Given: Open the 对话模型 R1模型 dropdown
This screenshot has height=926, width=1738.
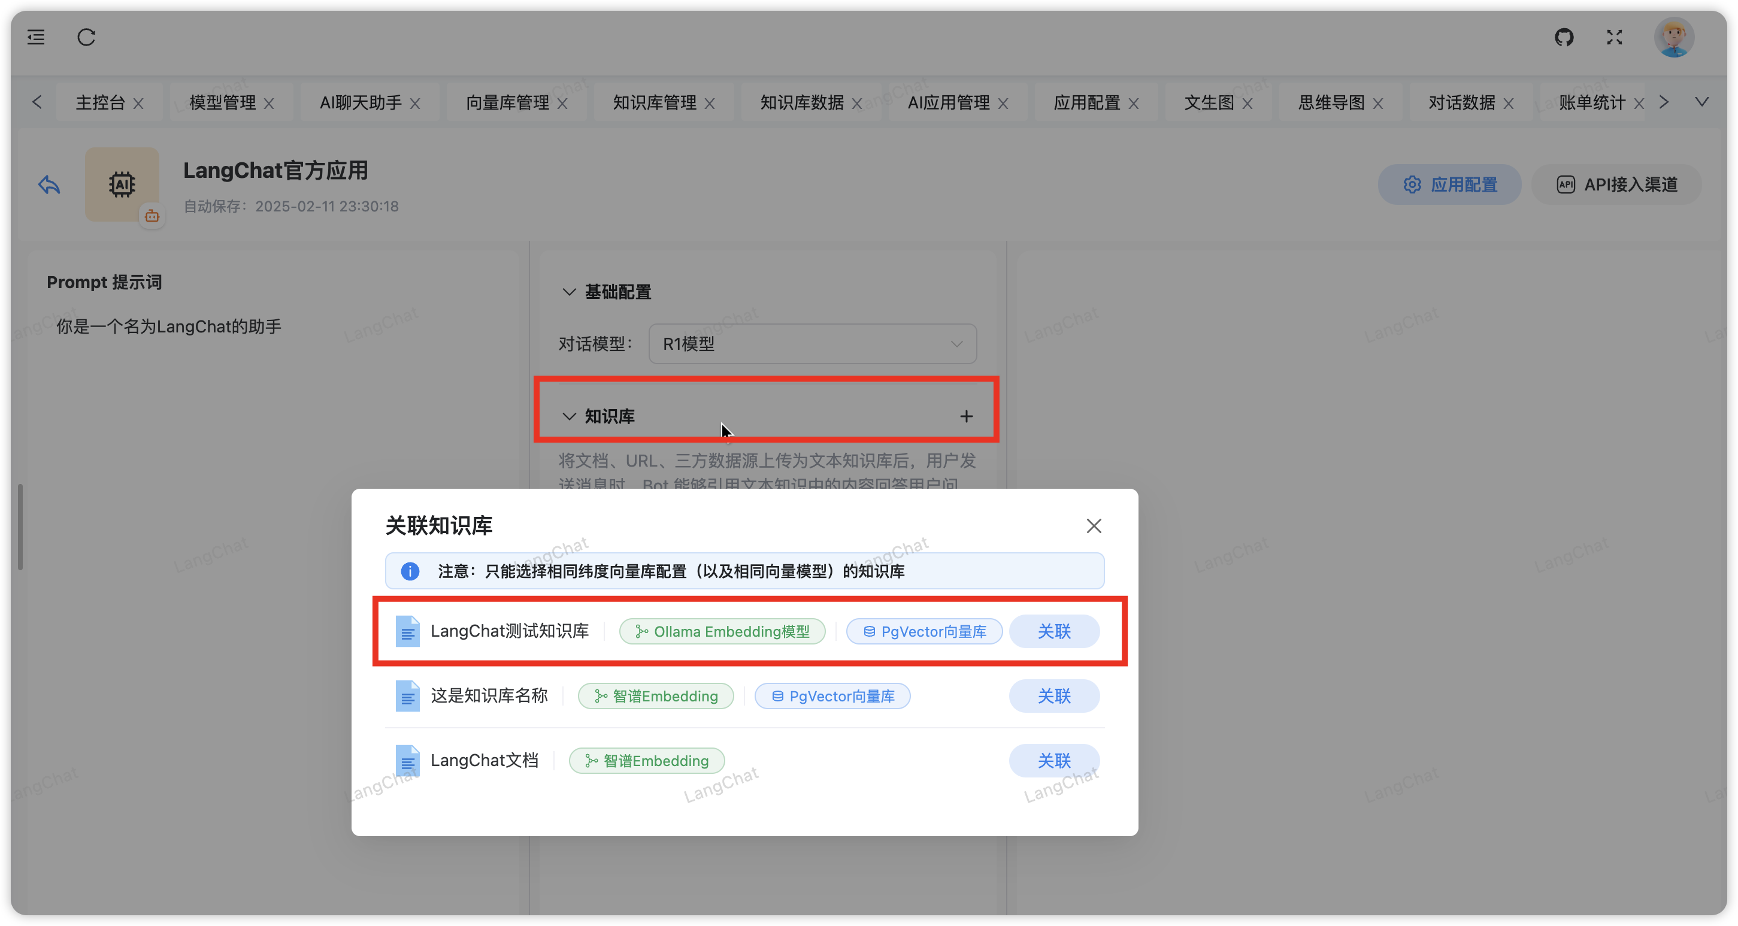Looking at the screenshot, I should 812,344.
